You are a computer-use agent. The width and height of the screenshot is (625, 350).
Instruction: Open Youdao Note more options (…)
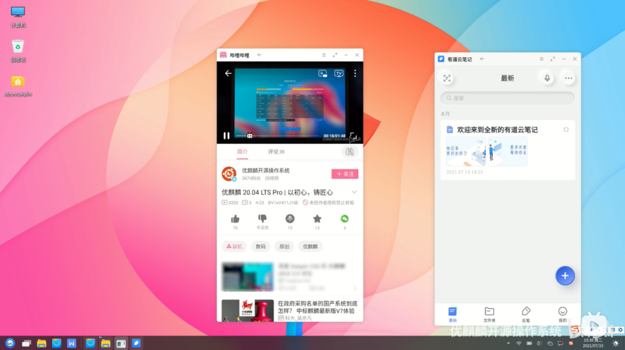pos(568,78)
